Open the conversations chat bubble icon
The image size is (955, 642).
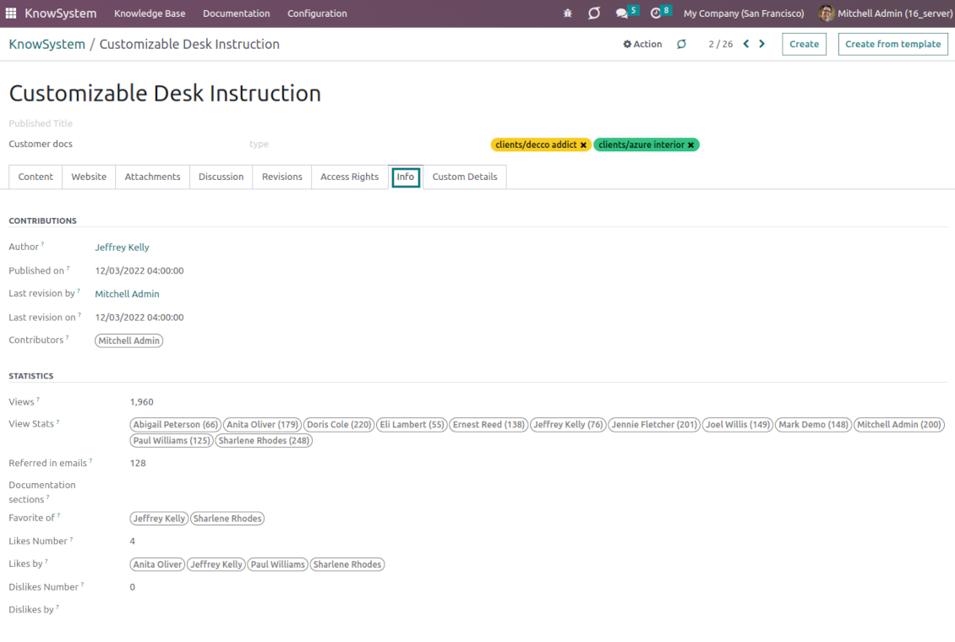(621, 13)
